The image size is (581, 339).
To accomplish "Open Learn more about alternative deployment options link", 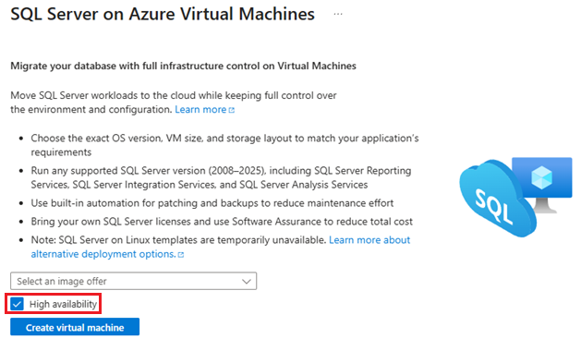I will pyautogui.click(x=221, y=248).
